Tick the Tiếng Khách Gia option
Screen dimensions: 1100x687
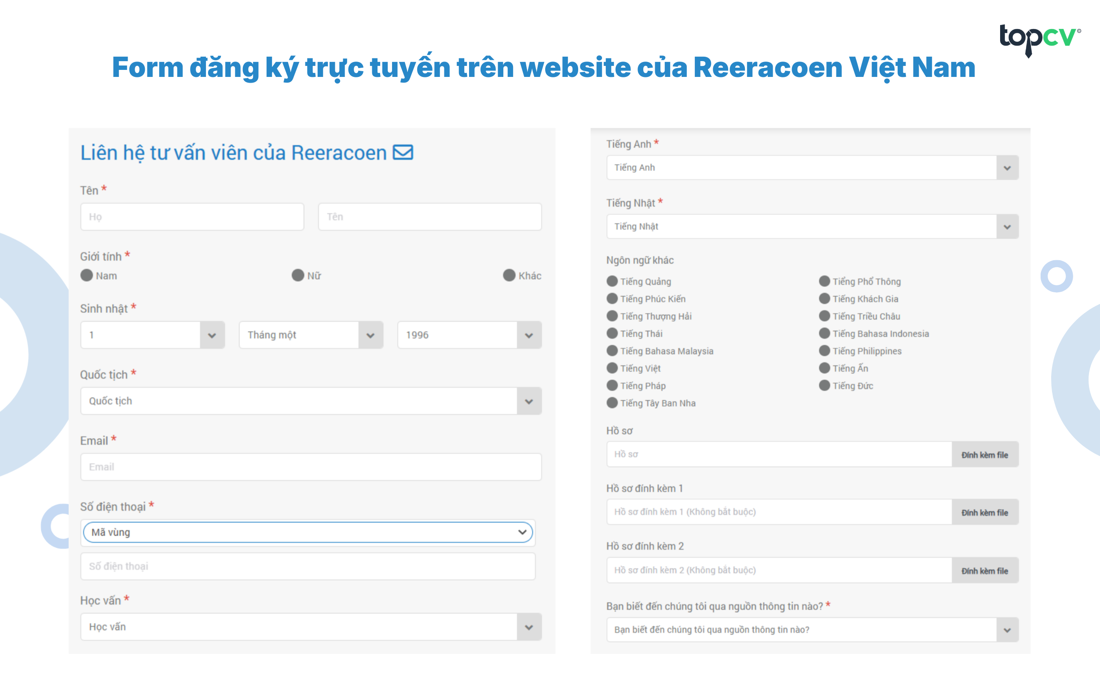[x=825, y=298]
